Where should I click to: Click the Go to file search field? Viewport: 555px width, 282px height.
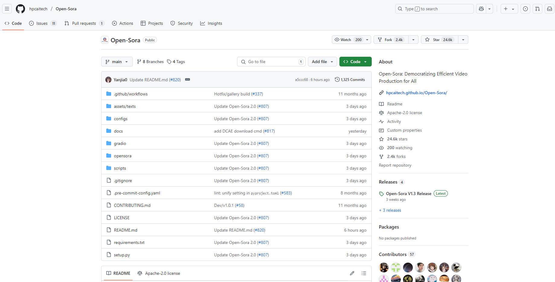pos(271,62)
